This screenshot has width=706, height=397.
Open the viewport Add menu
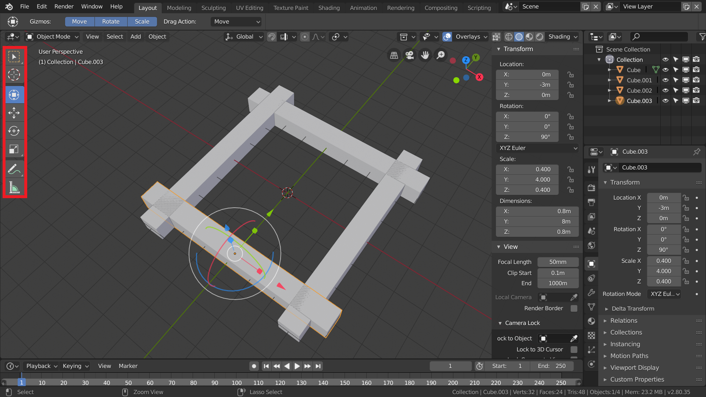click(136, 37)
